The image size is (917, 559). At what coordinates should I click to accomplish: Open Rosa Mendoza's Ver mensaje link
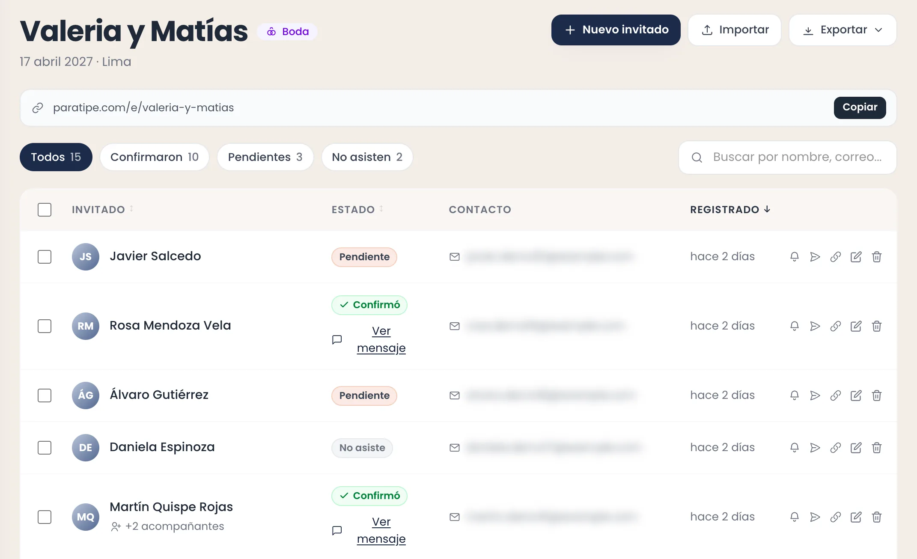pos(381,339)
